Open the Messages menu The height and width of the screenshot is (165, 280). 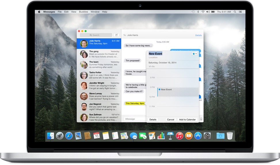pos(49,12)
